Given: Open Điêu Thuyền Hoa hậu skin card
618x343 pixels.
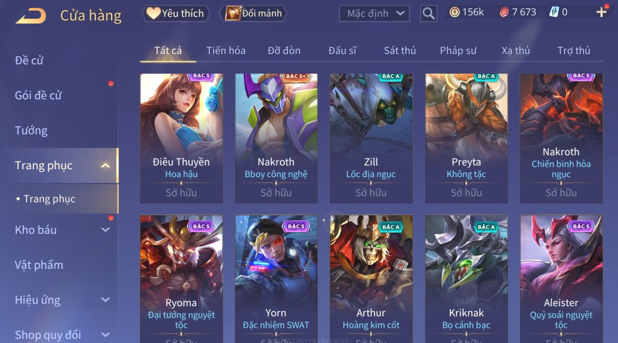Looking at the screenshot, I should 181,139.
